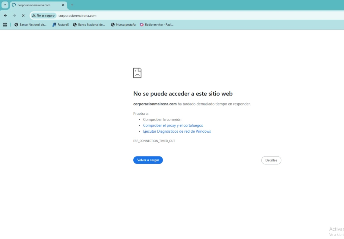This screenshot has height=239, width=344.
Task: Stop loading the page with X button
Action: pos(23,16)
